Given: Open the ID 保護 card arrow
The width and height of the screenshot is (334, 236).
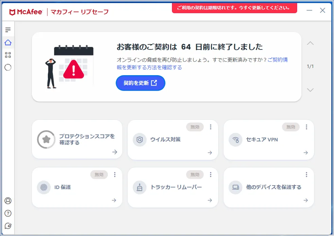Looking at the screenshot, I should 114,200.
